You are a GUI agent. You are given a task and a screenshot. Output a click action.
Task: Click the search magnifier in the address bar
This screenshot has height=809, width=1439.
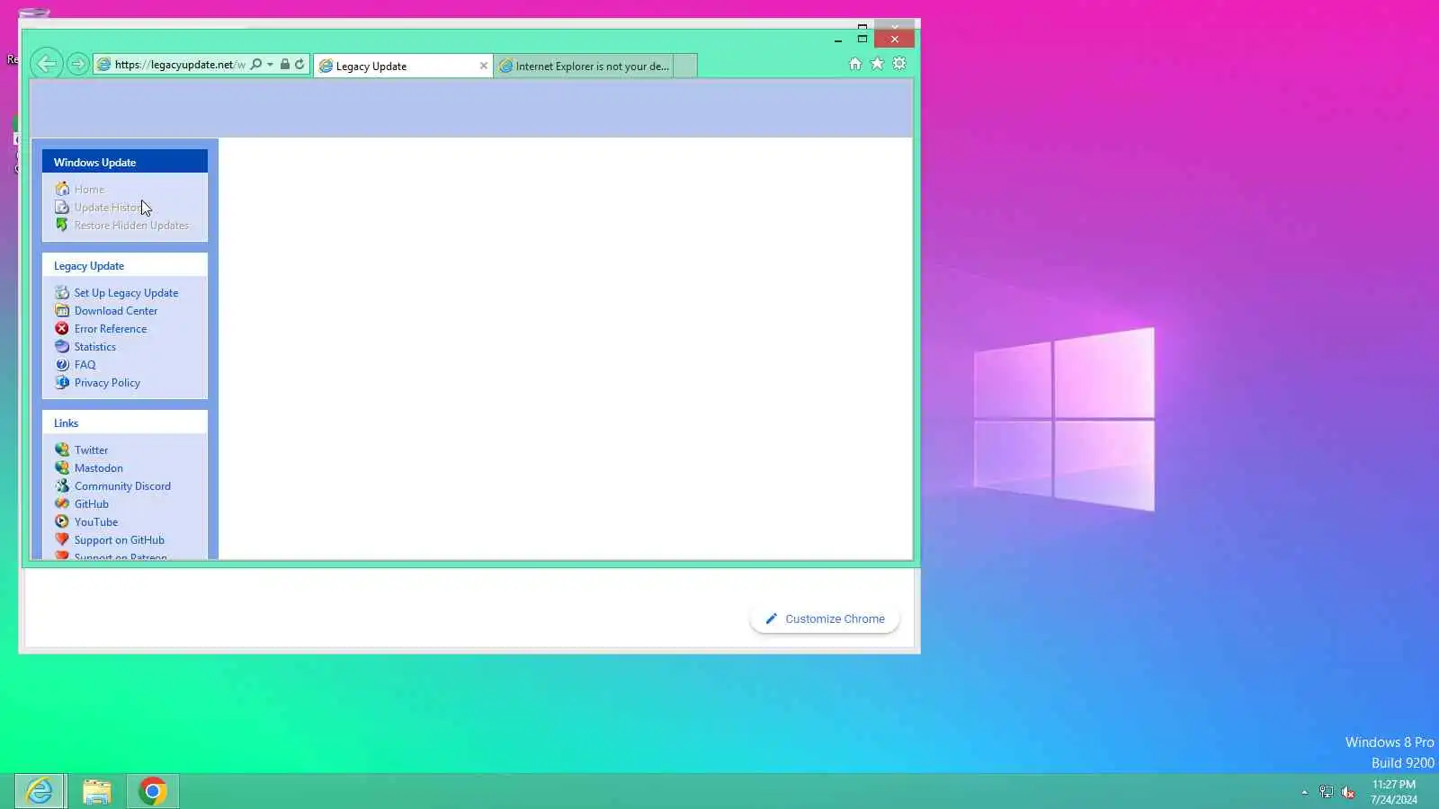tap(256, 64)
